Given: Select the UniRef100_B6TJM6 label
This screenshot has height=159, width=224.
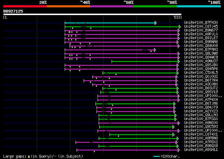Looking at the screenshot, I should pos(201,104).
